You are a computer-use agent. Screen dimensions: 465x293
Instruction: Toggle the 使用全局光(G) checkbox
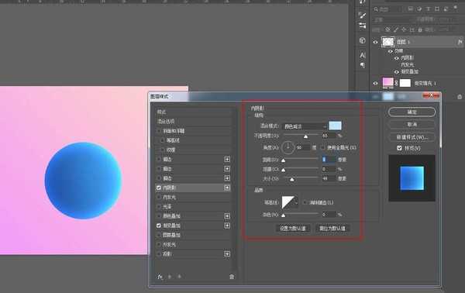click(323, 147)
